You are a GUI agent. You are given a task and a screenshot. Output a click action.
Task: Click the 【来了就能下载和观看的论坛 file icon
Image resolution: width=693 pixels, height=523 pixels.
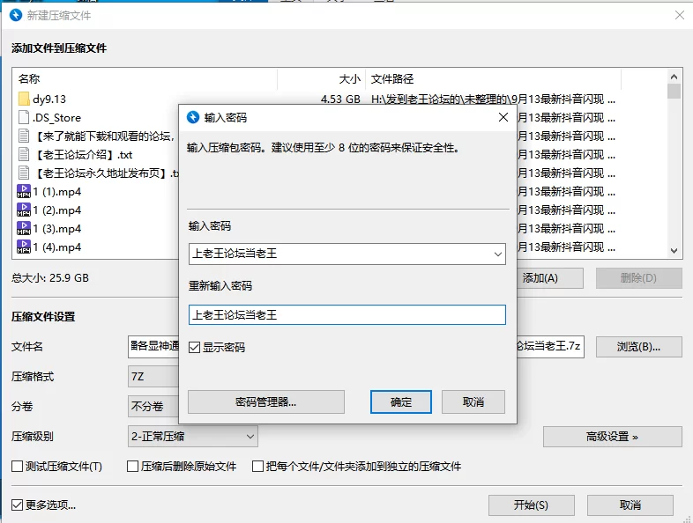[x=24, y=136]
